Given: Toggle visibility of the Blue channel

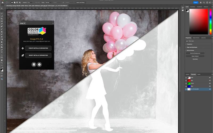Looking at the screenshot, I should [x=186, y=86].
